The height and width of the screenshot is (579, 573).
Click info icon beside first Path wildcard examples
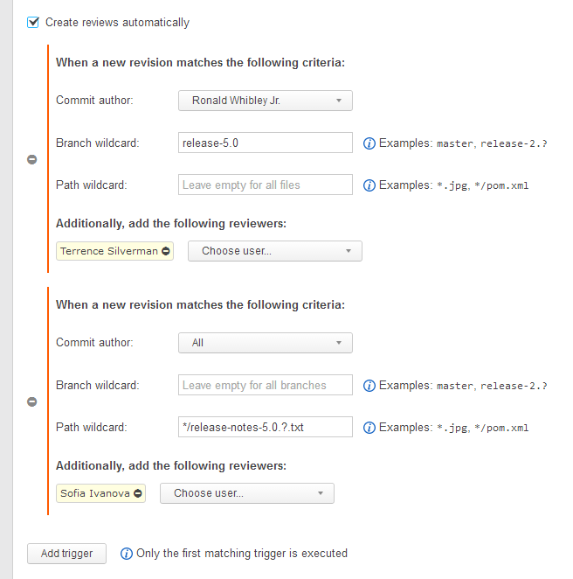[x=369, y=185]
